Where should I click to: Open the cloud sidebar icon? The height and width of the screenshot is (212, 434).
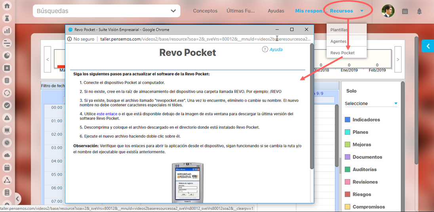click(7, 155)
